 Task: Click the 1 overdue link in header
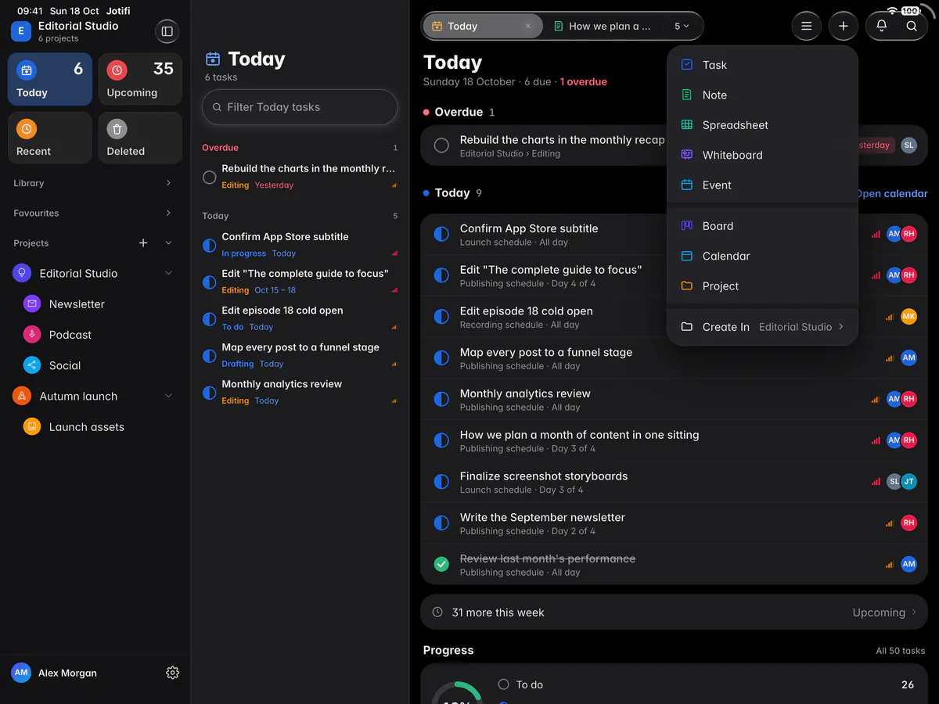click(x=584, y=81)
